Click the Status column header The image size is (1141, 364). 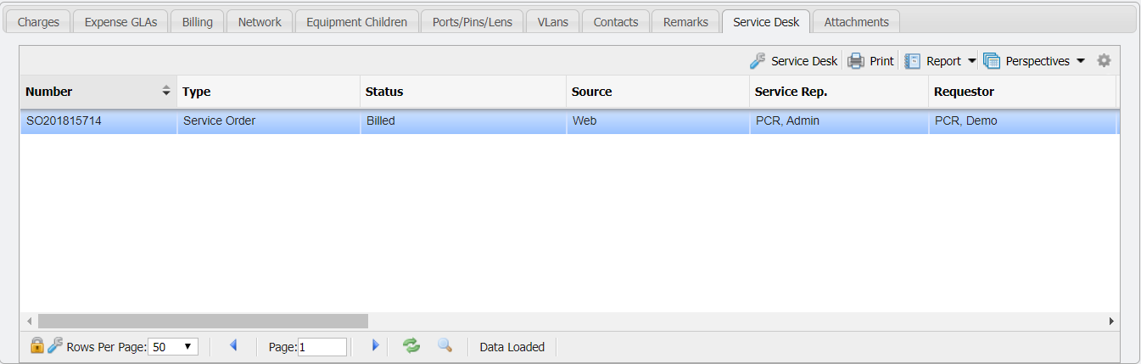[x=462, y=92]
